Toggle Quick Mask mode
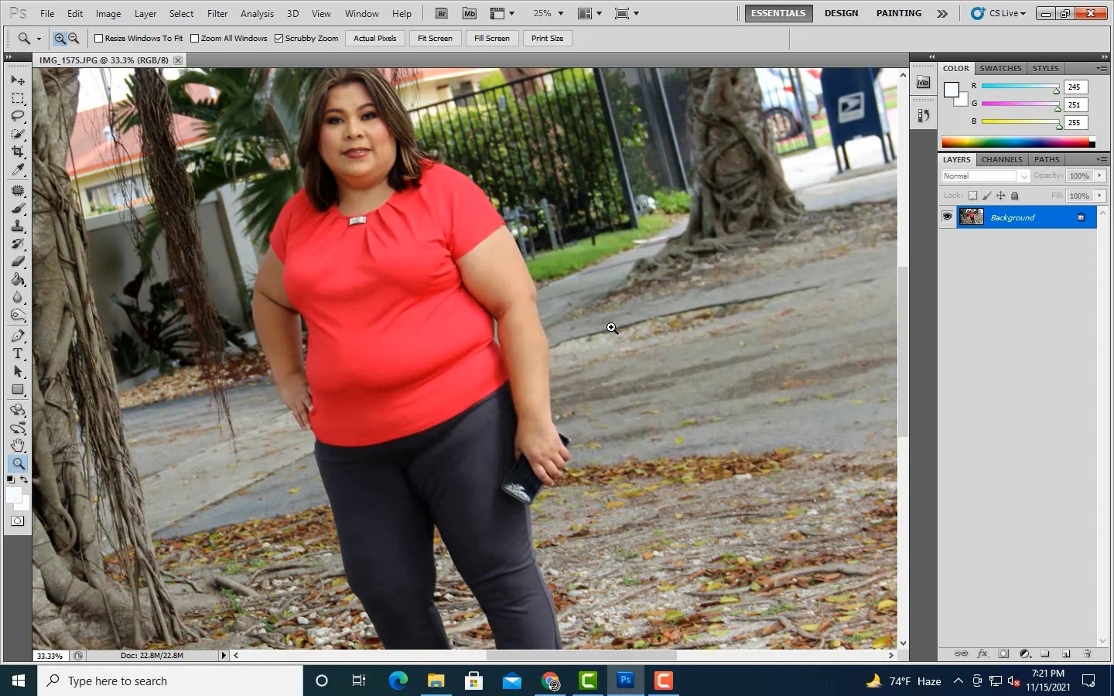The width and height of the screenshot is (1114, 696). click(x=18, y=521)
